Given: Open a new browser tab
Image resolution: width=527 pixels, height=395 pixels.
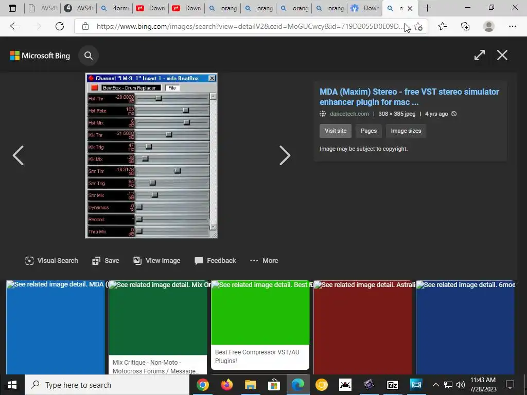Looking at the screenshot, I should (427, 8).
